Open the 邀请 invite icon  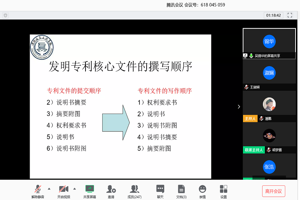pos(111,189)
